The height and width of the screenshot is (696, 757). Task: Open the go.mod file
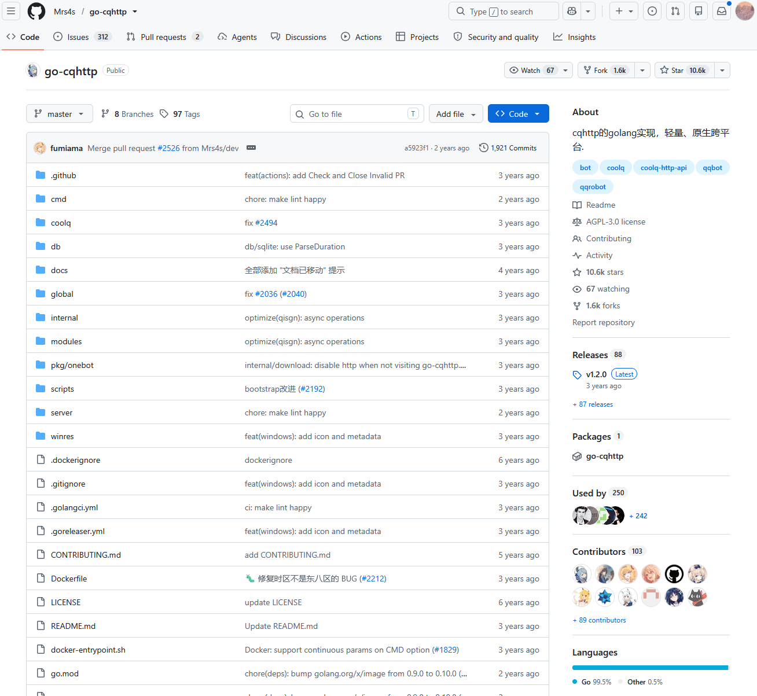(65, 673)
